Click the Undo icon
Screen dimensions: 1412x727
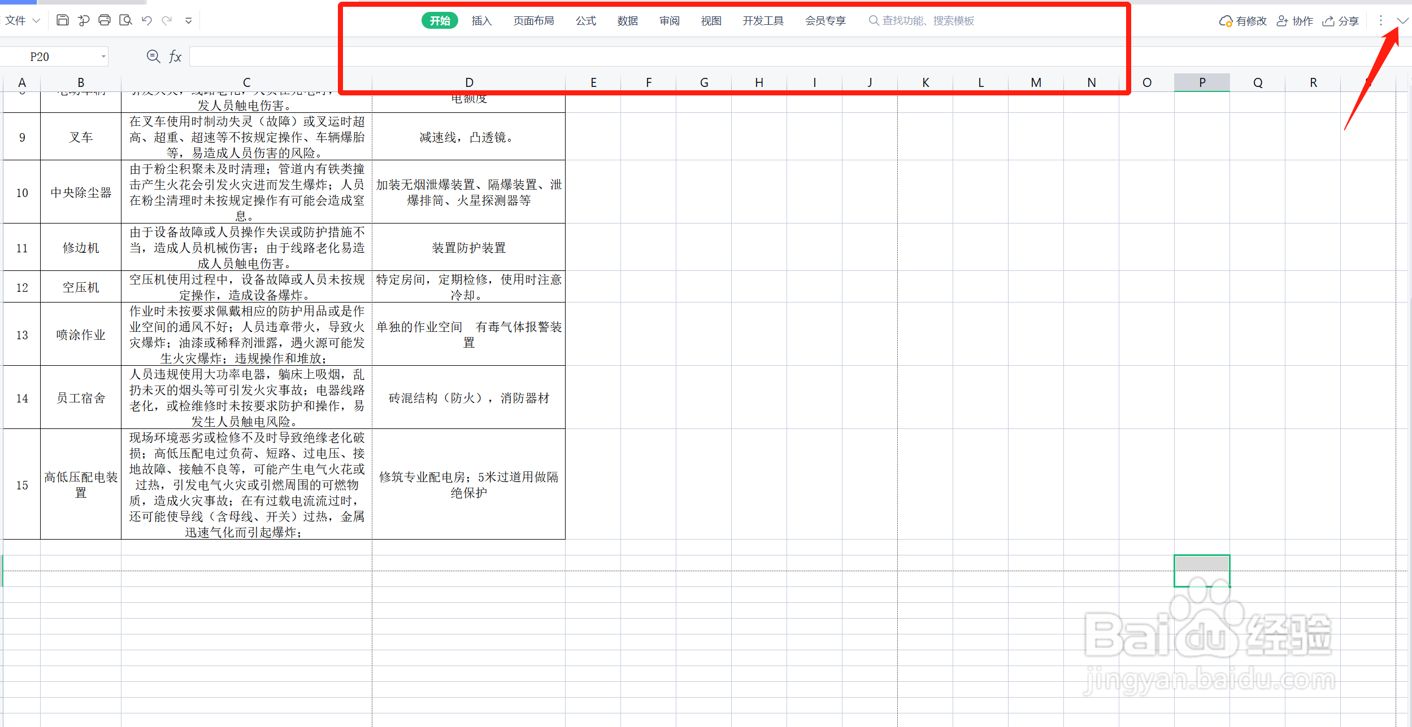point(146,20)
